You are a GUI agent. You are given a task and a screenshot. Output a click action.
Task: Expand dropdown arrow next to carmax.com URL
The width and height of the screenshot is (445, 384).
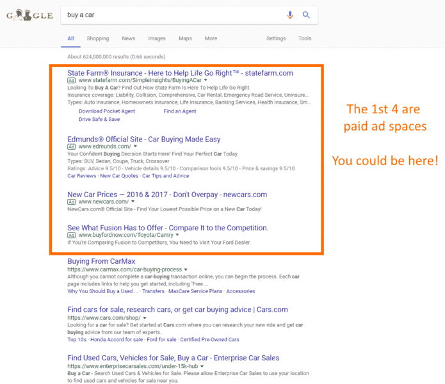point(186,269)
